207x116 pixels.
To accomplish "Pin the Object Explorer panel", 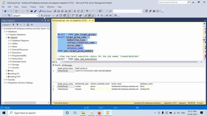I will [x=45, y=21].
